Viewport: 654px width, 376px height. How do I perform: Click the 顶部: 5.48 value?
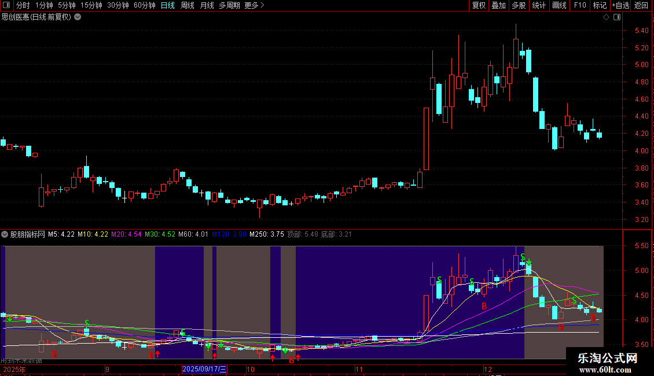(x=302, y=234)
